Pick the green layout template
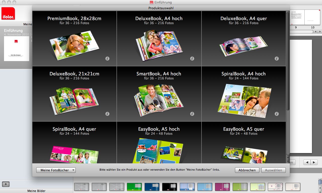Viewport: 322px width, 193px height. (134, 187)
